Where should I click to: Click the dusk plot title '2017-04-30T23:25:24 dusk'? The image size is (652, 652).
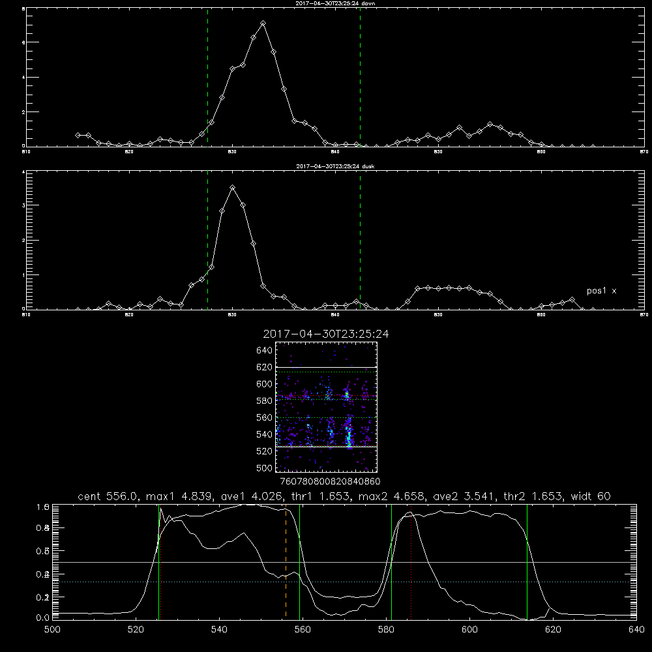coord(335,166)
